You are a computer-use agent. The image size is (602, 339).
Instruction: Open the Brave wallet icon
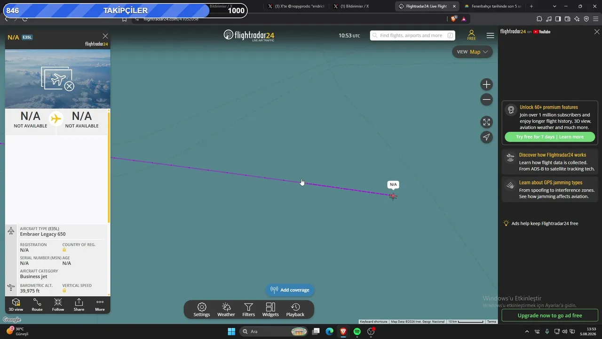coord(567,19)
